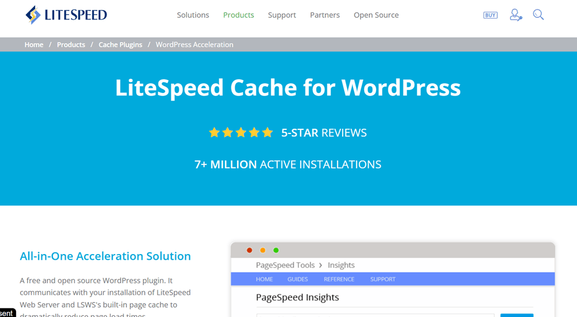Click the orange dot in mock window

263,251
